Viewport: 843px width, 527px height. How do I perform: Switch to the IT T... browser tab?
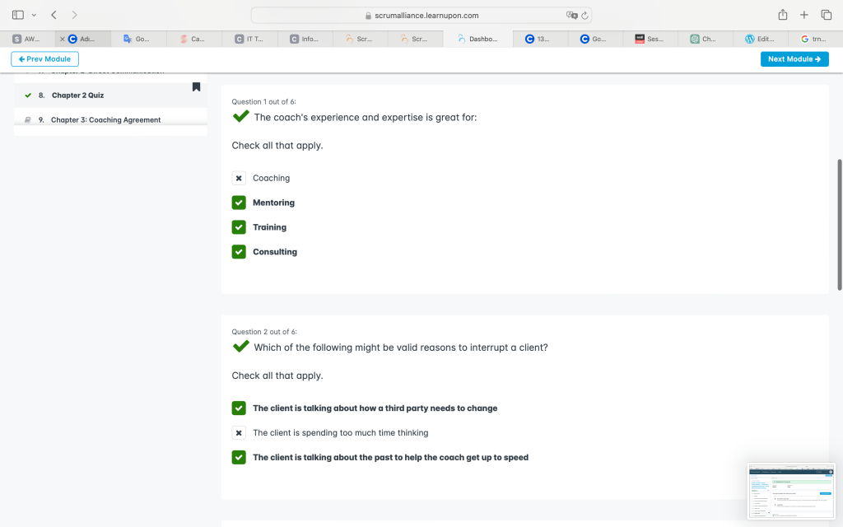[x=249, y=39]
